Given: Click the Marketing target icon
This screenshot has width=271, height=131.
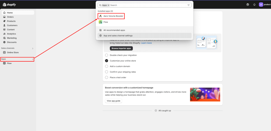Looking at the screenshot, I should [x=4, y=38].
